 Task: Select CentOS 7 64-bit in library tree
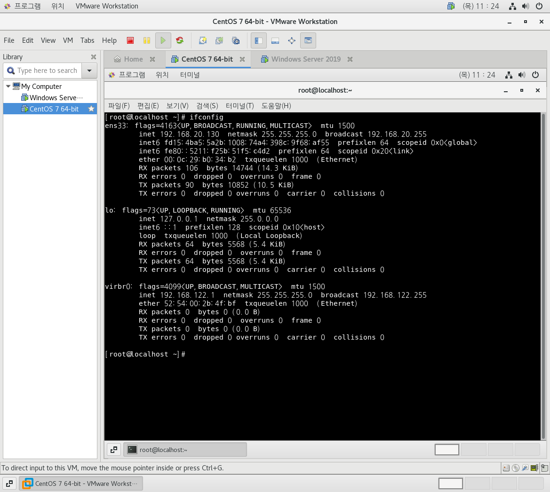(x=50, y=109)
